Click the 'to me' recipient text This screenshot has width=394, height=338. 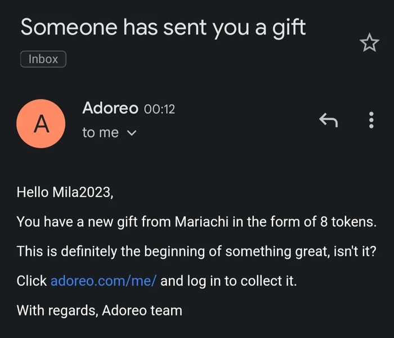pos(101,133)
